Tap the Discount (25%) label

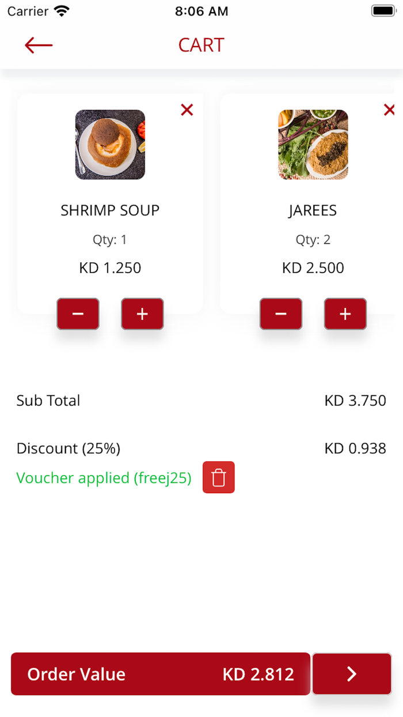click(x=69, y=448)
